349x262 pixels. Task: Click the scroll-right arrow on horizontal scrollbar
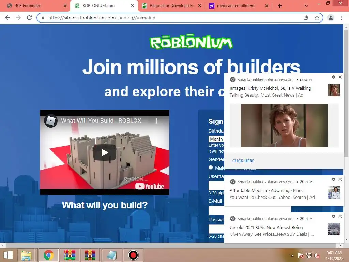coord(340,245)
